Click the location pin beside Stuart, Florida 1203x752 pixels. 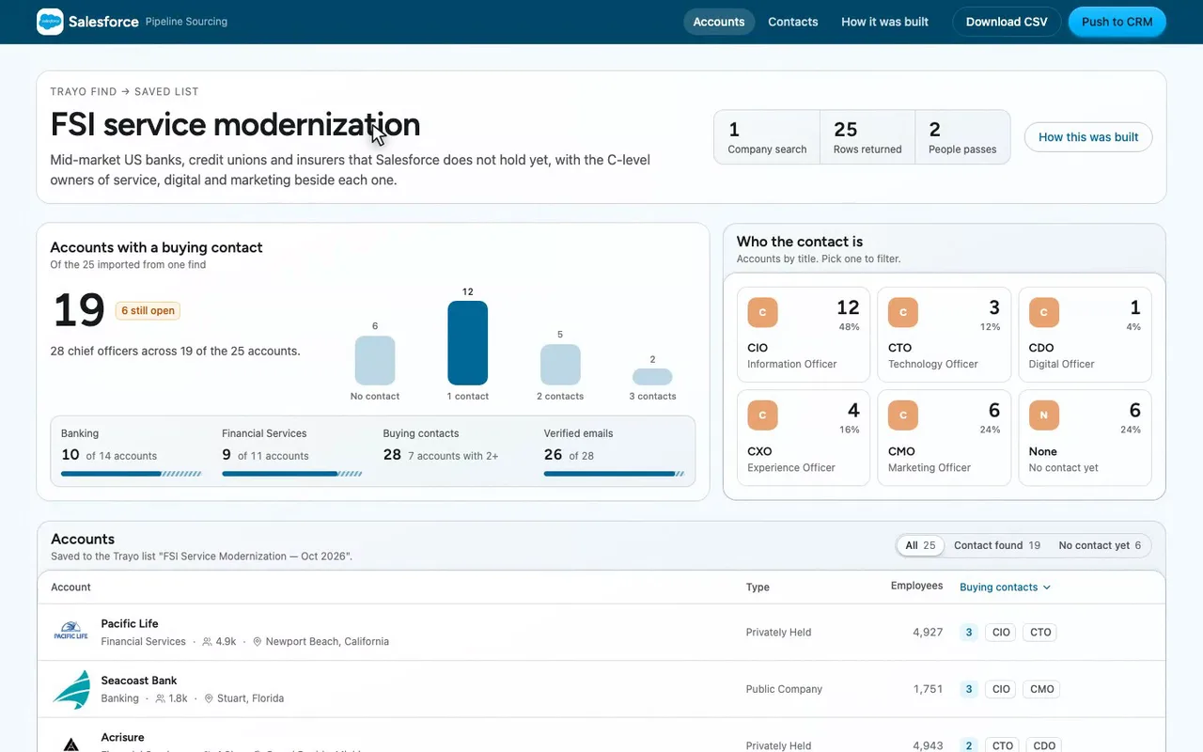(x=209, y=698)
